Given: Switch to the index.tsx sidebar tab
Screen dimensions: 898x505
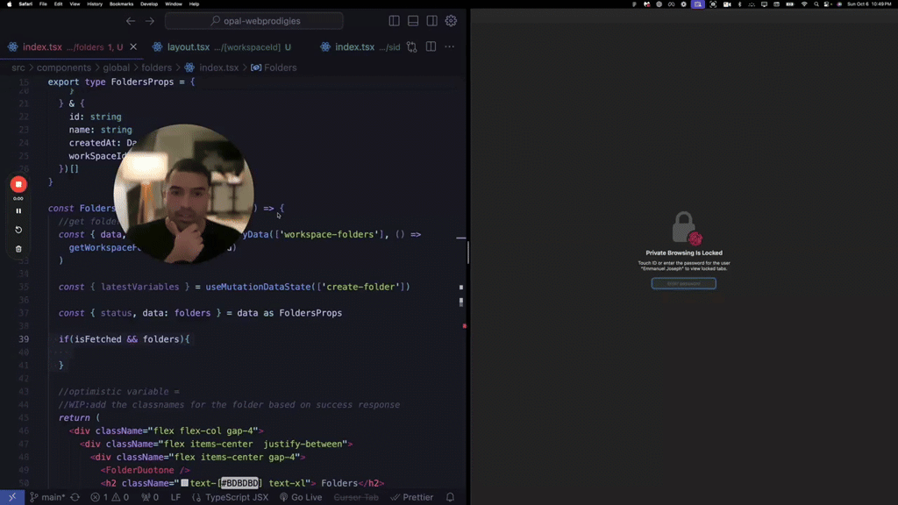Looking at the screenshot, I should (x=360, y=47).
